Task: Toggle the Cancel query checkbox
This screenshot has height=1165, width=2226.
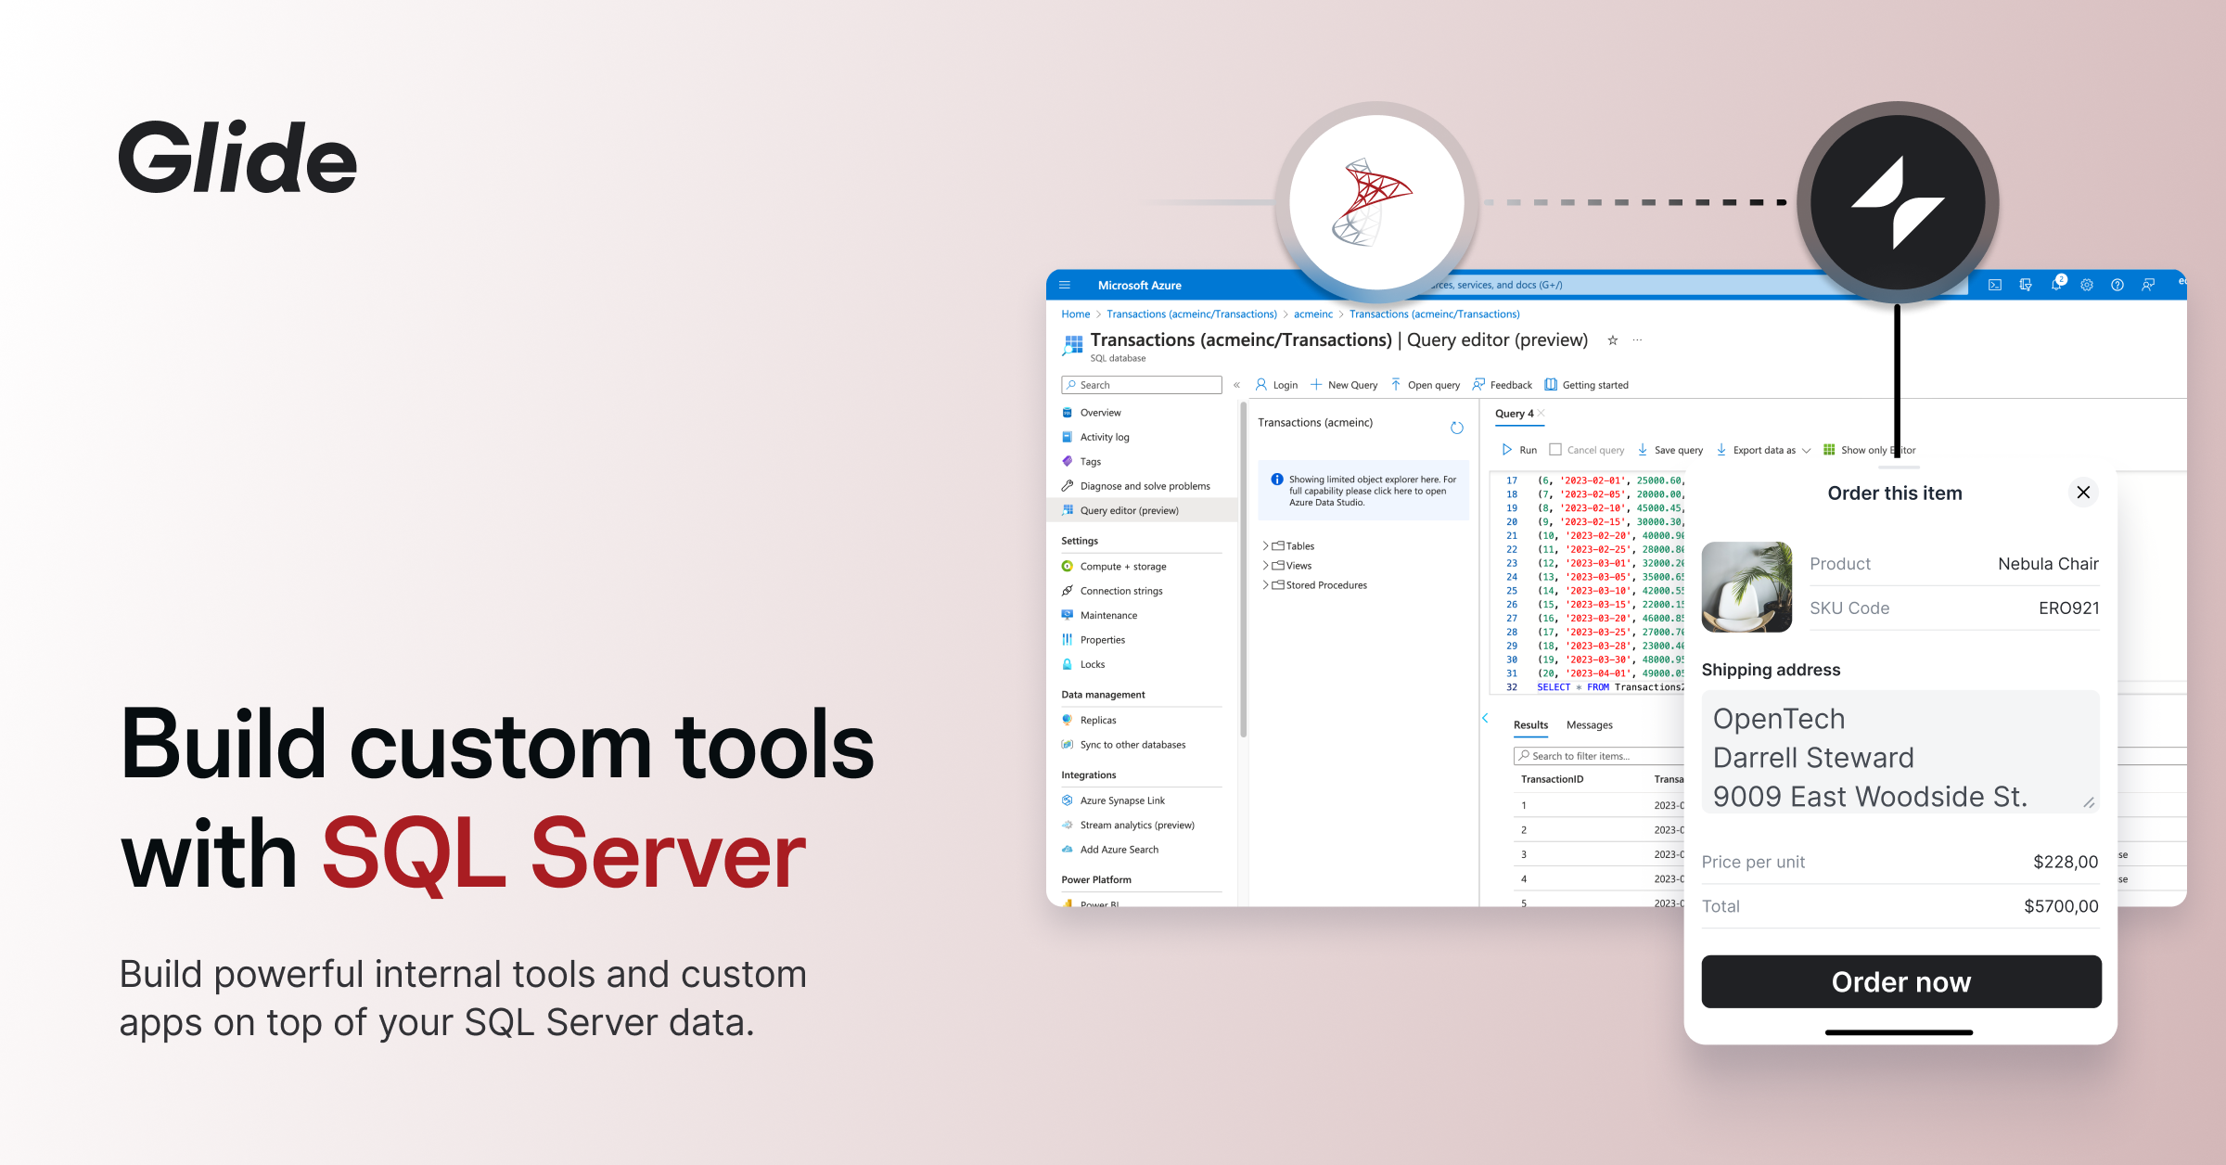Action: click(1555, 450)
